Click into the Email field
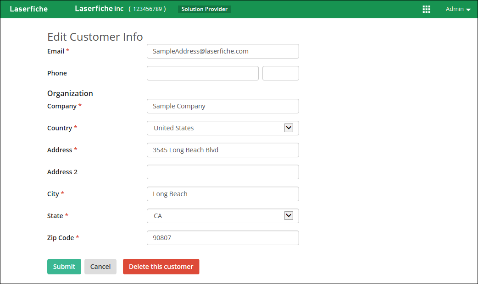 pyautogui.click(x=223, y=51)
